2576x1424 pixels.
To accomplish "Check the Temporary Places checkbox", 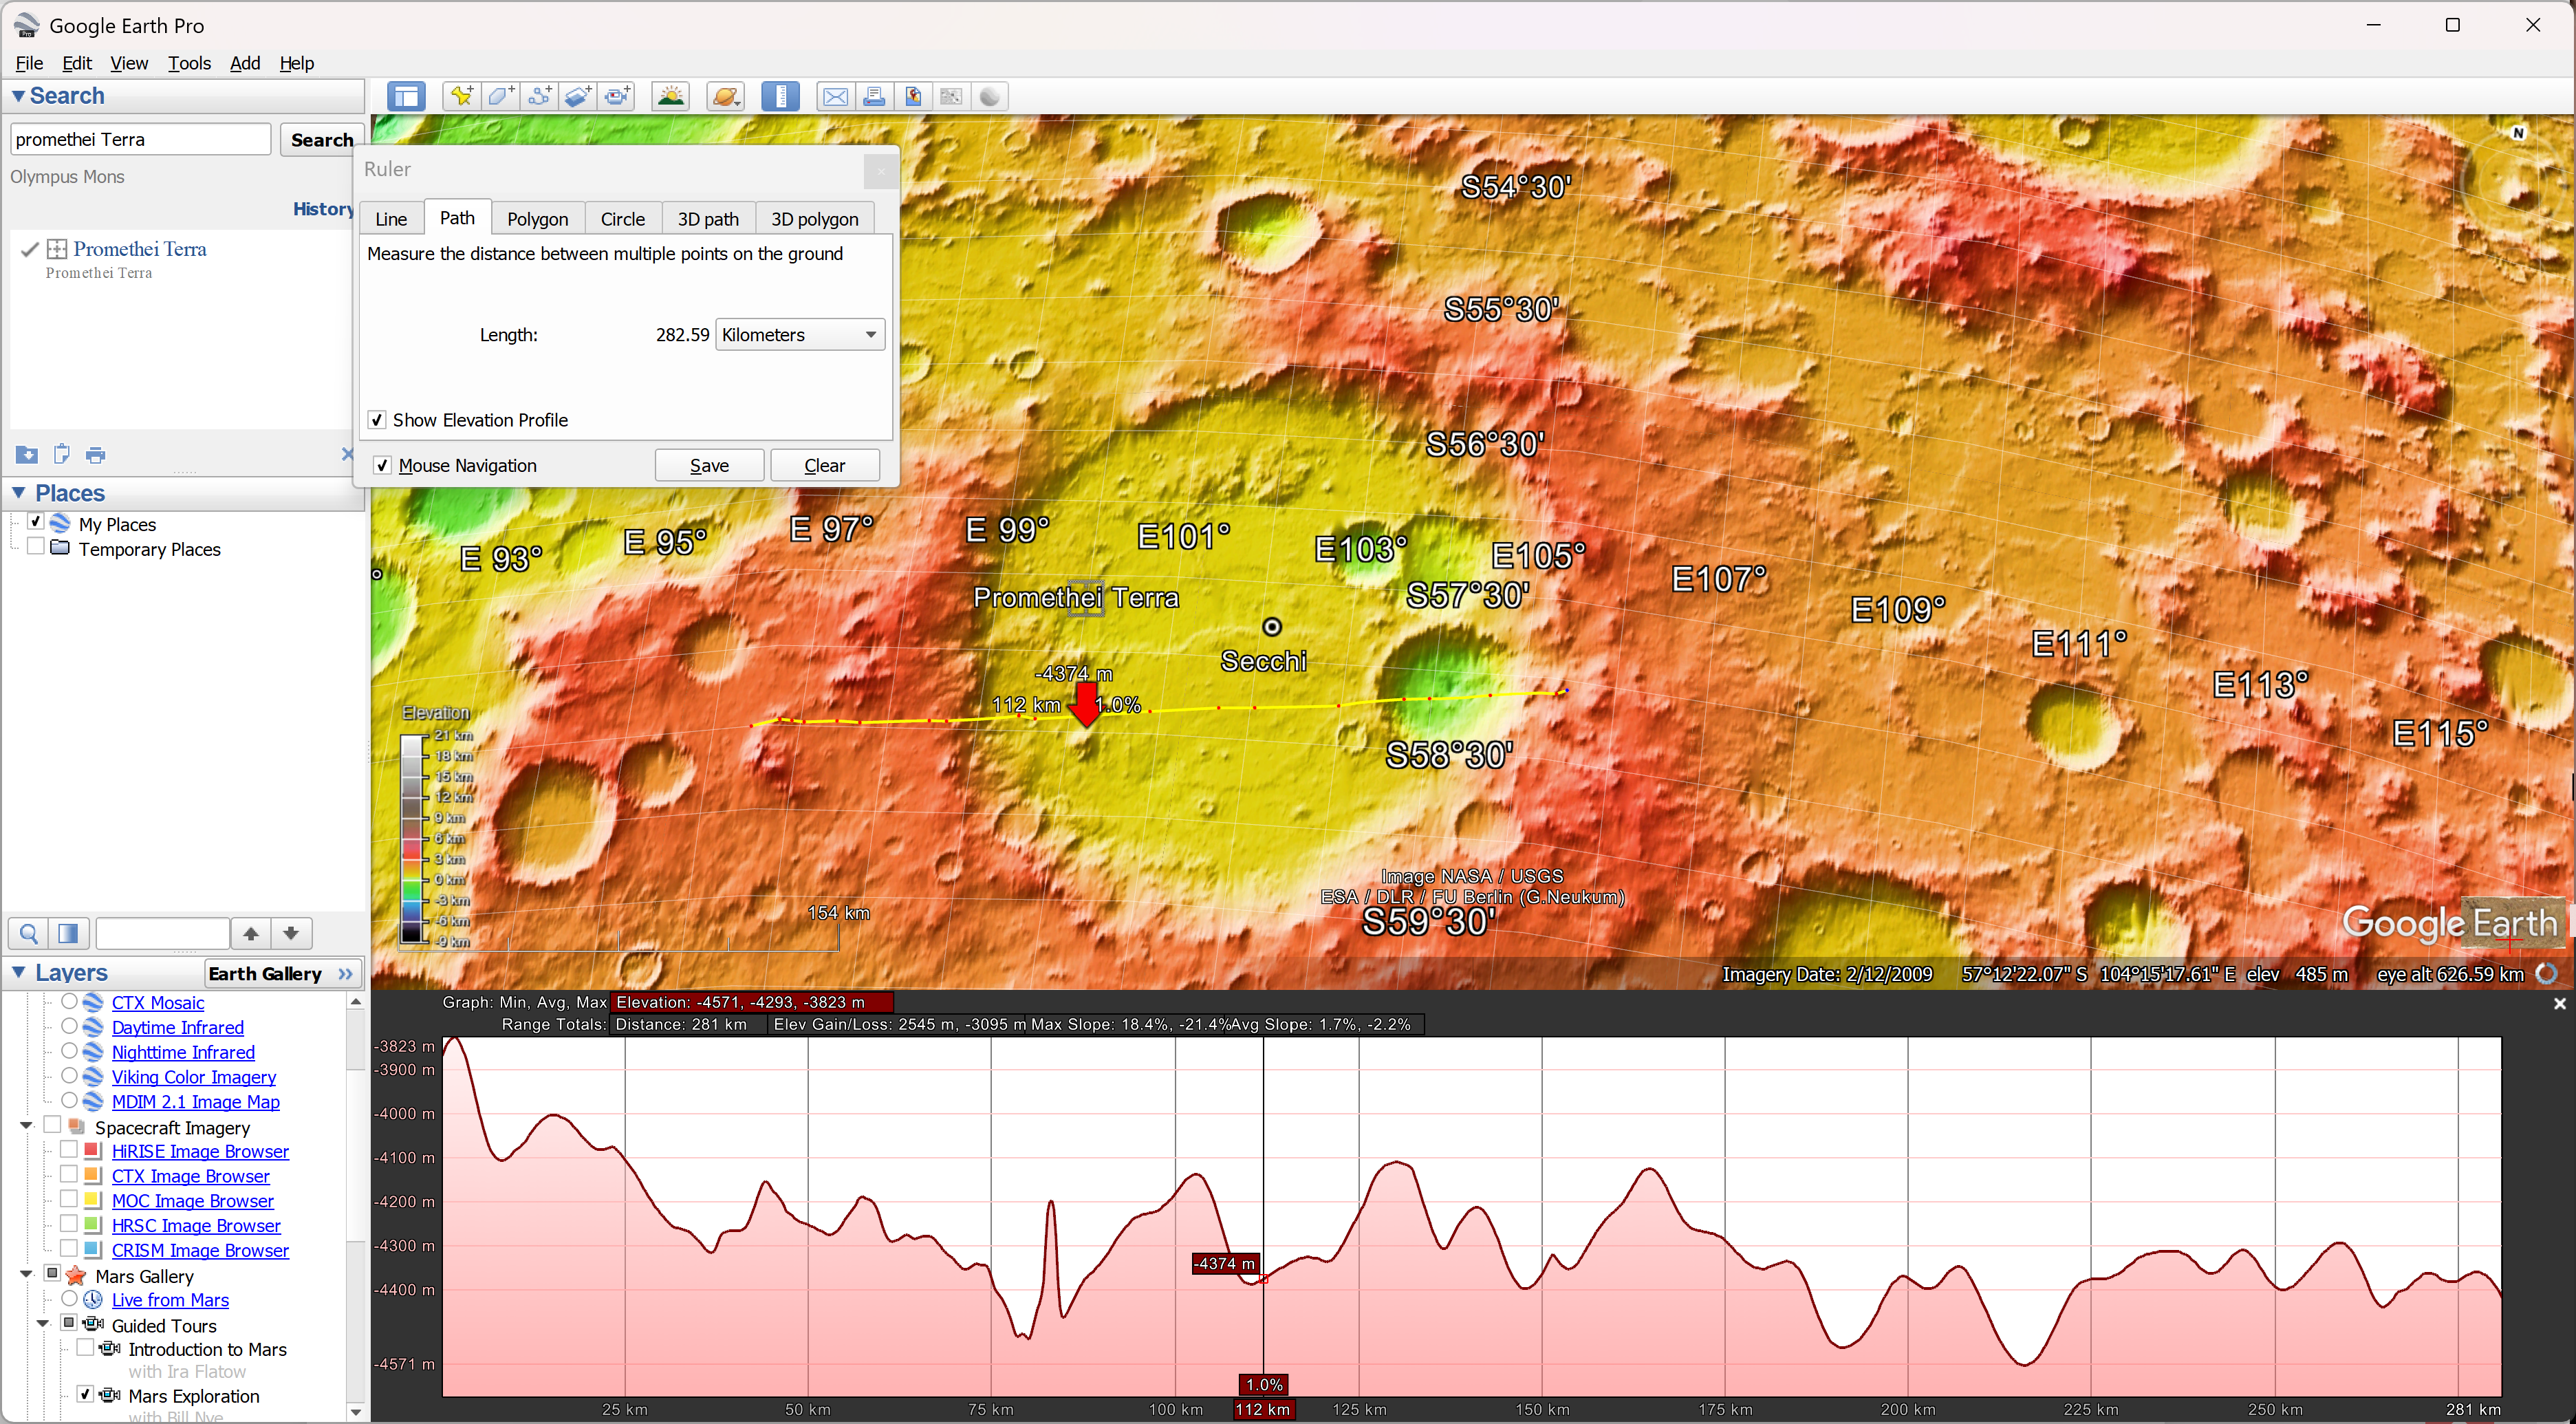I will click(36, 547).
